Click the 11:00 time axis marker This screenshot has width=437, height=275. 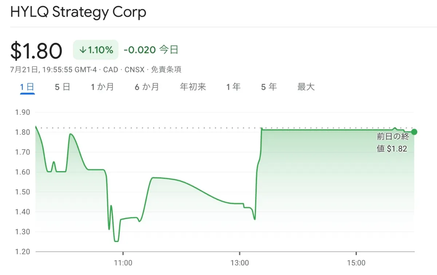pos(123,263)
